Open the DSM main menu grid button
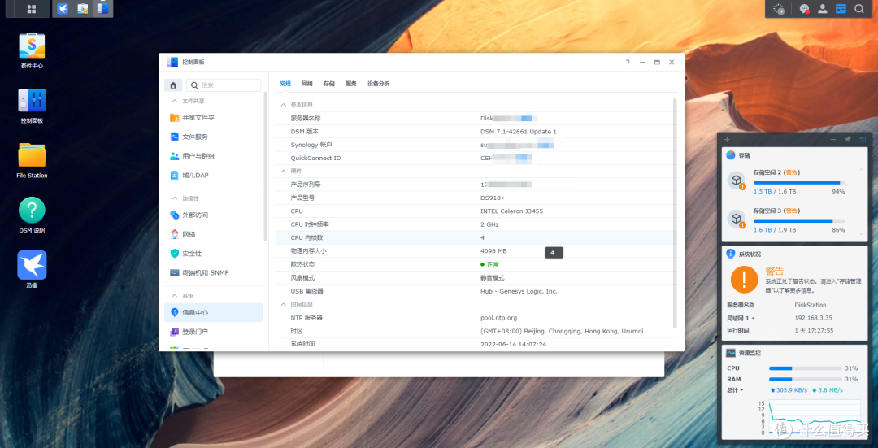 point(32,9)
